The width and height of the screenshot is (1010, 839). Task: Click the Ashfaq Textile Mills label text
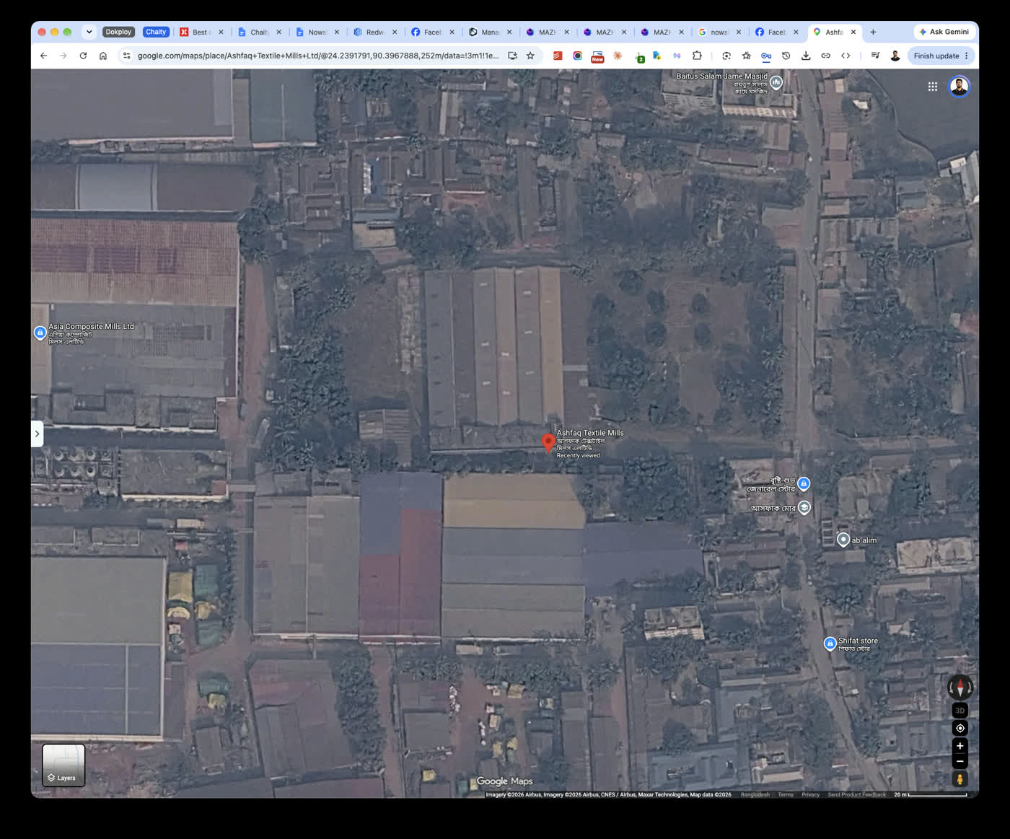[590, 433]
